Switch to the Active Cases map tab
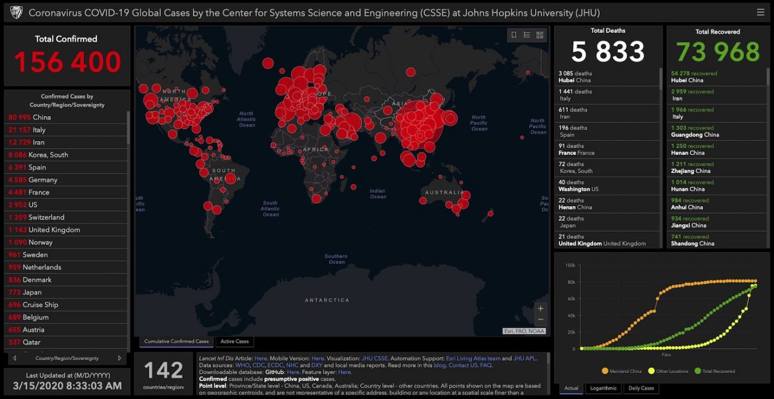The width and height of the screenshot is (774, 399). tap(234, 342)
